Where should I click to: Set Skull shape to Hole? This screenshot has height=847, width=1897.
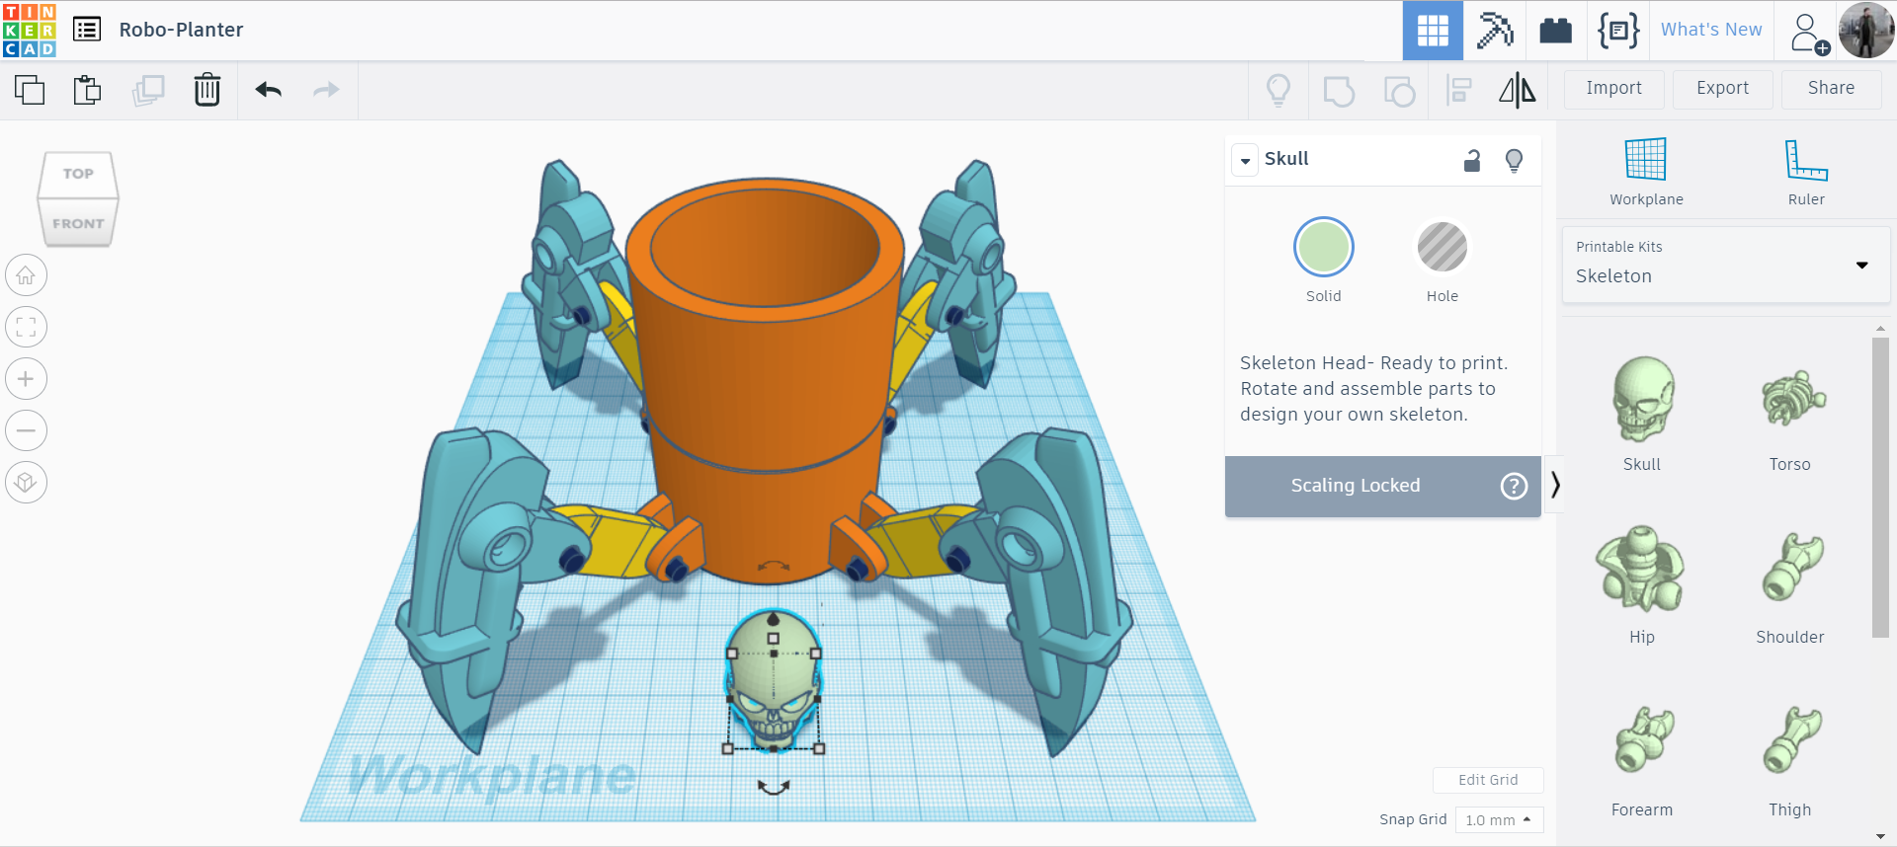(1443, 247)
